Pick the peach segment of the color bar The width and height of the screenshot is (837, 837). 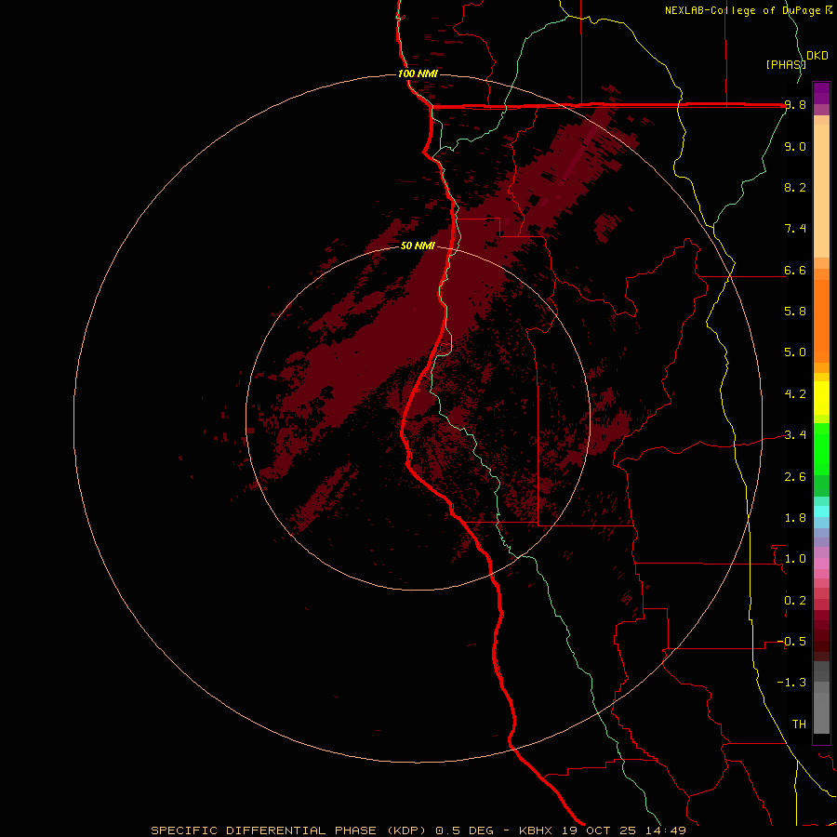tap(821, 191)
